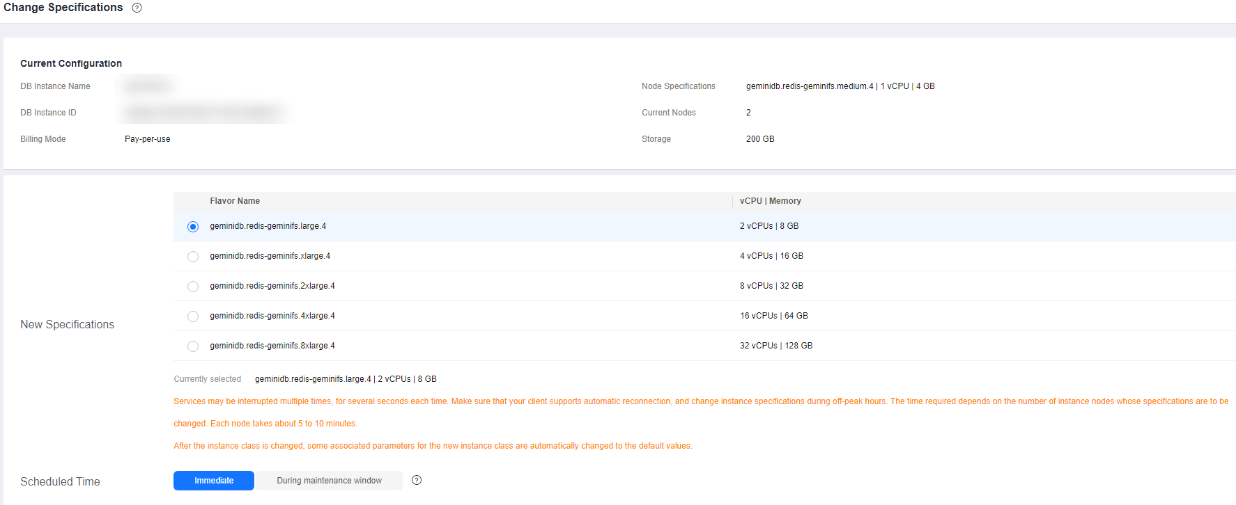Click the 8 vCPUs | 32 GB cell

(771, 286)
